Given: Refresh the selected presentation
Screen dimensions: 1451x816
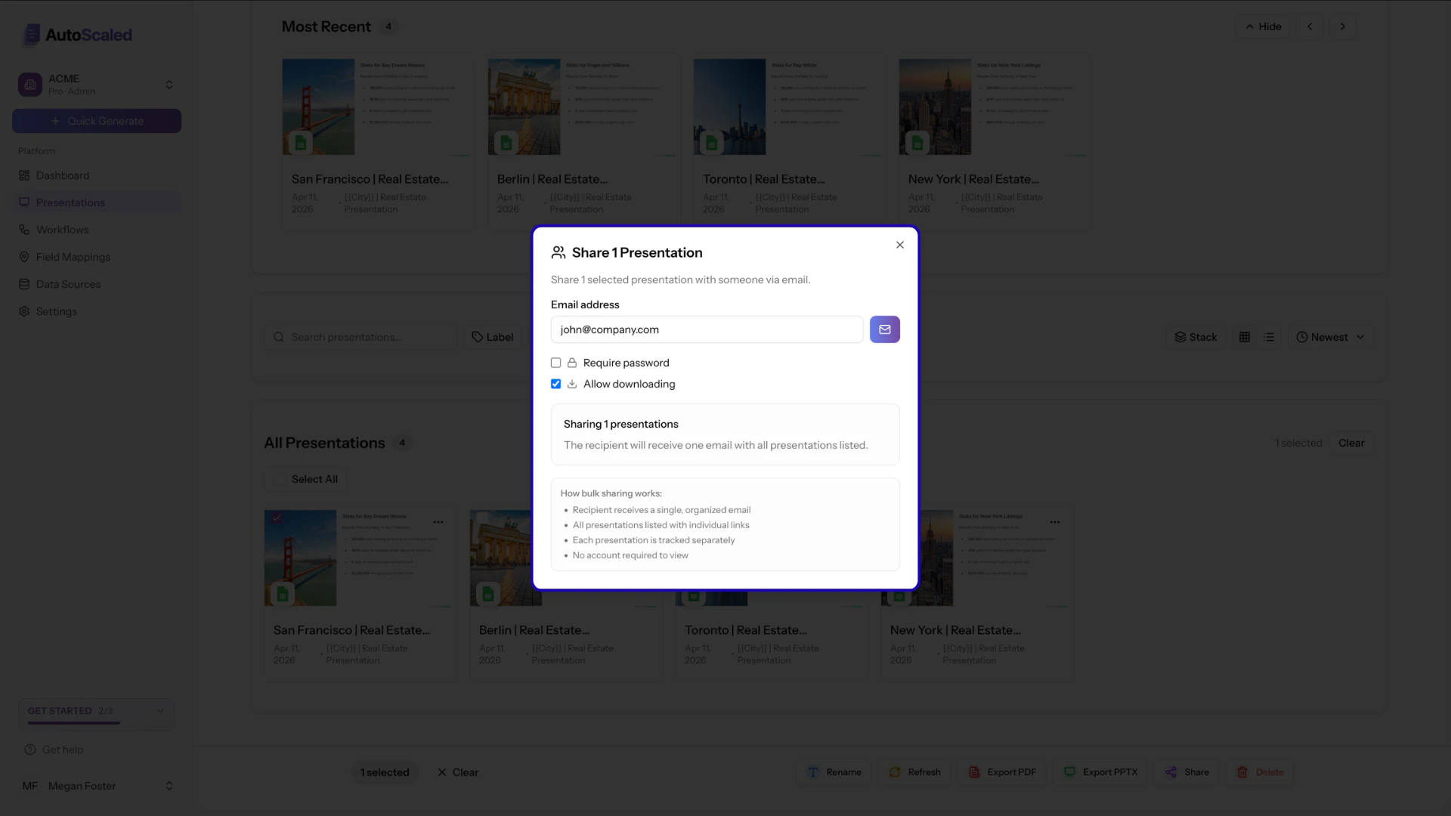Looking at the screenshot, I should tap(914, 772).
